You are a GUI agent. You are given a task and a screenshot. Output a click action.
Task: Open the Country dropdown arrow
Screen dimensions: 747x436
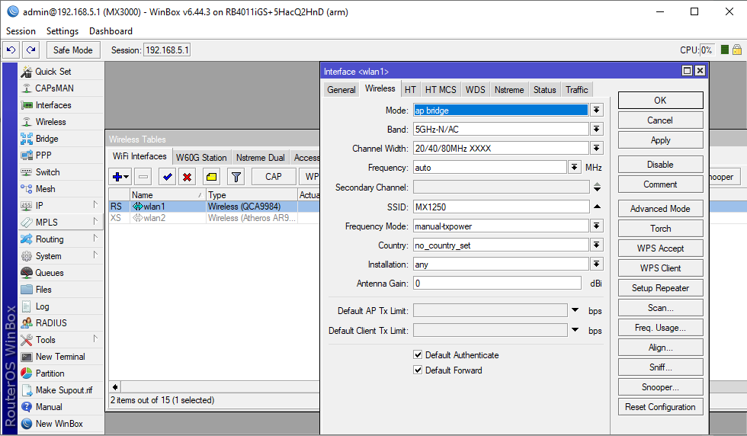596,245
